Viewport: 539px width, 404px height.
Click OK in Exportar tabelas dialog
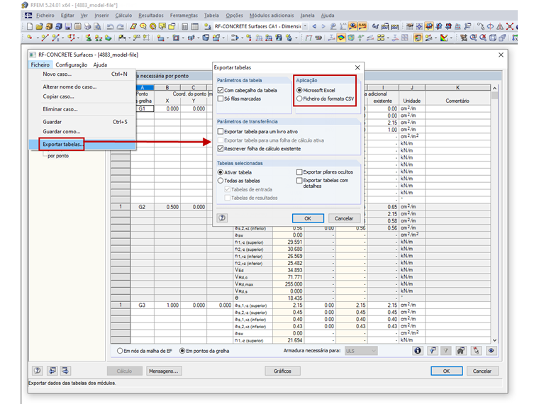point(308,218)
